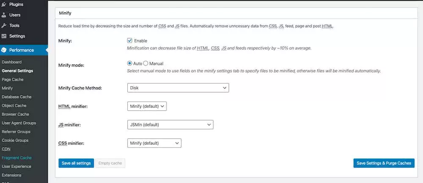Image resolution: width=423 pixels, height=183 pixels.
Task: Open Browser Cache submenu item
Action: point(15,114)
